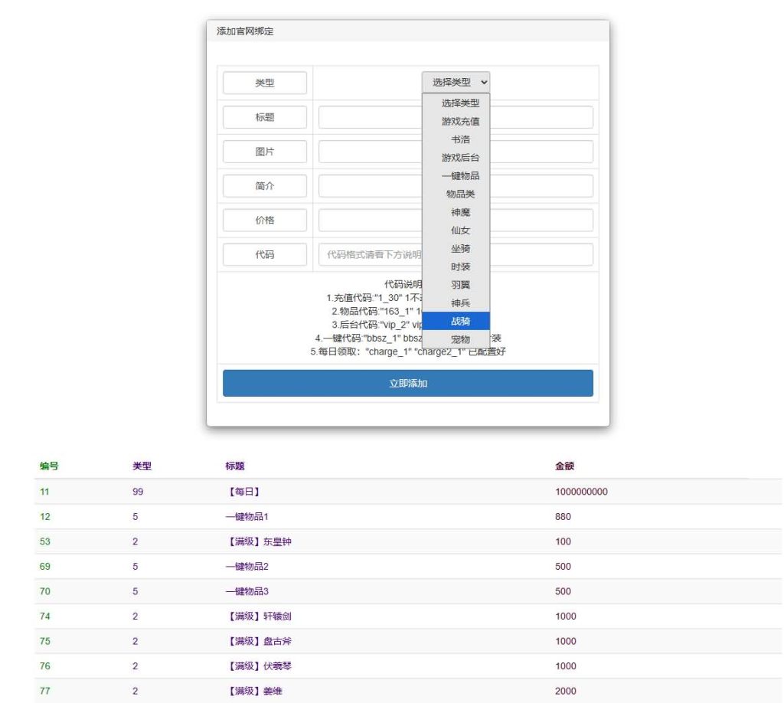Click into the 简介 input box
Image resolution: width=784 pixels, height=703 pixels.
point(367,186)
